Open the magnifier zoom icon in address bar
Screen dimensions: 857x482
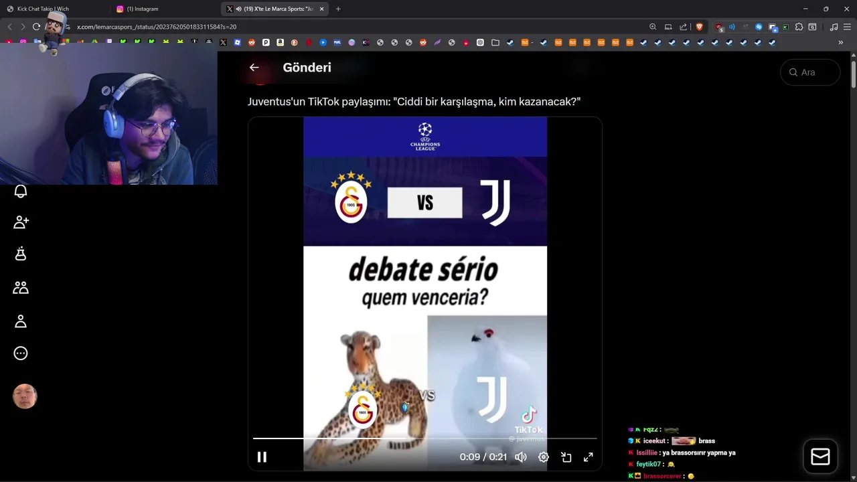tap(653, 27)
